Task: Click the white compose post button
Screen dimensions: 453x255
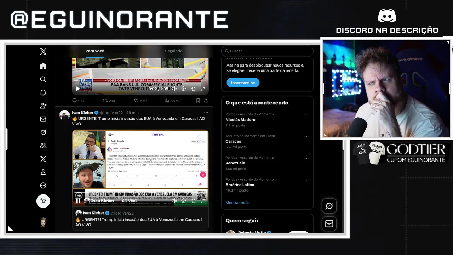Action: (x=43, y=201)
